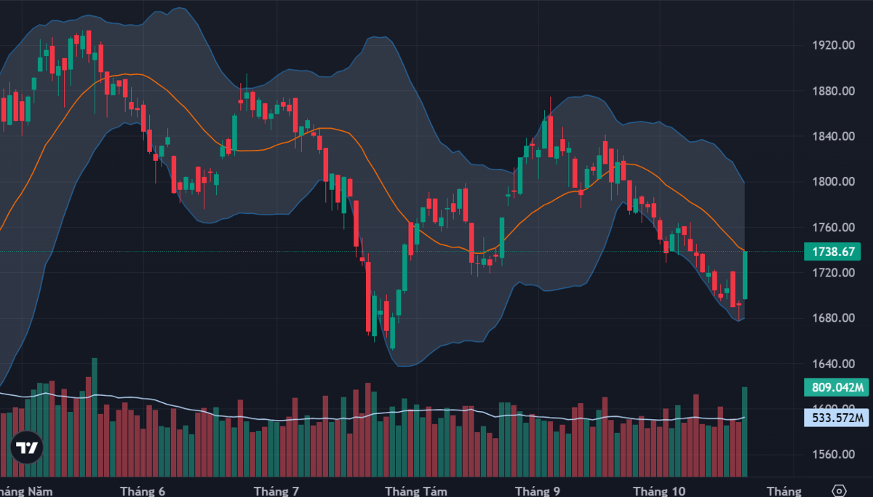Click the 1840.00 price scale label
Viewport: 873px width, 497px height.
click(832, 136)
